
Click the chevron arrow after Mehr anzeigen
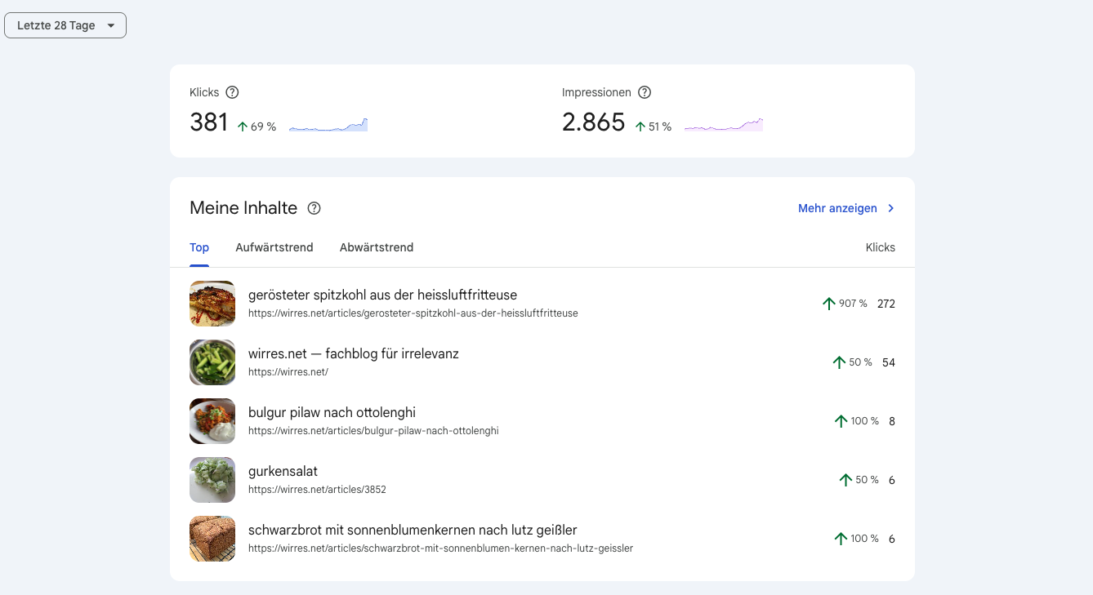(x=891, y=208)
